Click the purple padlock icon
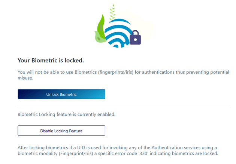 135,38
